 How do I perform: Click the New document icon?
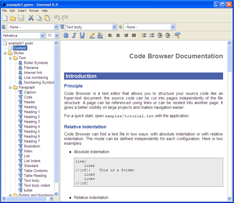[x=5, y=18]
